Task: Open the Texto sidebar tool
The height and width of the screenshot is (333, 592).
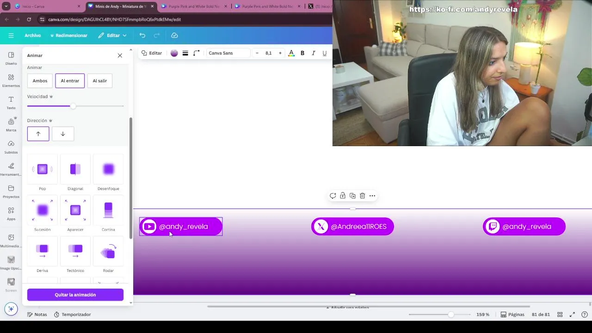Action: tap(11, 103)
